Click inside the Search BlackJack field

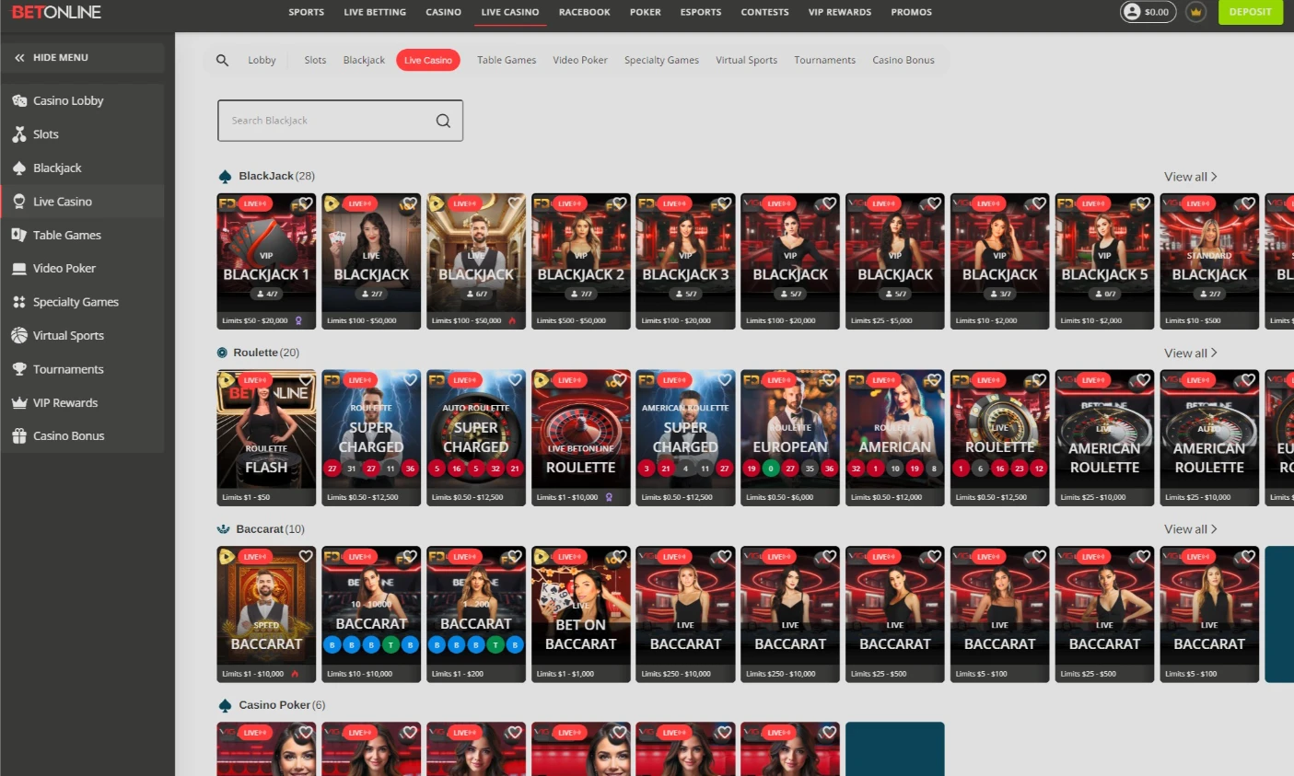[x=322, y=120]
